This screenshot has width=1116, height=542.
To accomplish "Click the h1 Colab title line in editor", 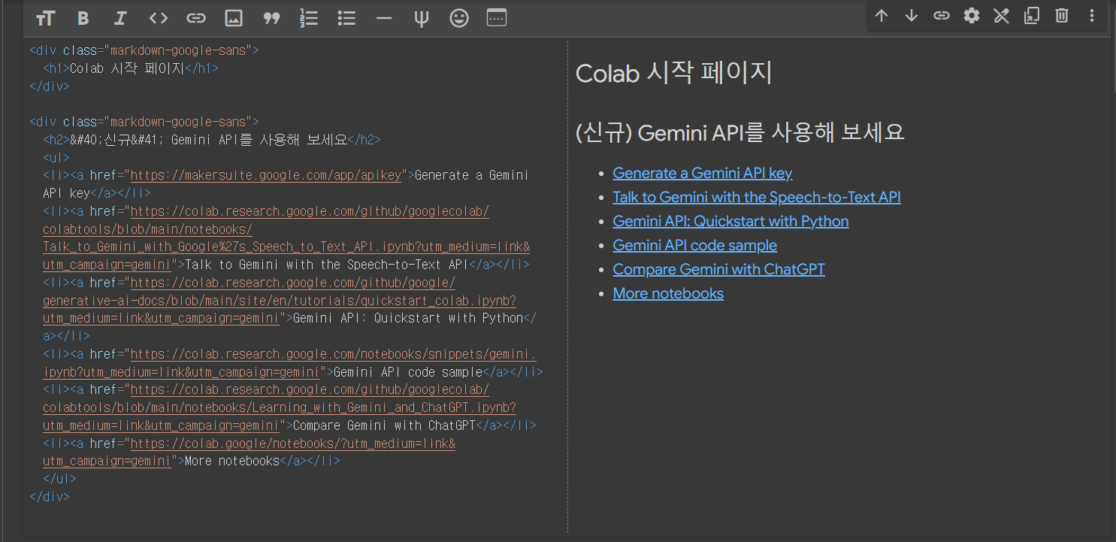I will click(131, 68).
